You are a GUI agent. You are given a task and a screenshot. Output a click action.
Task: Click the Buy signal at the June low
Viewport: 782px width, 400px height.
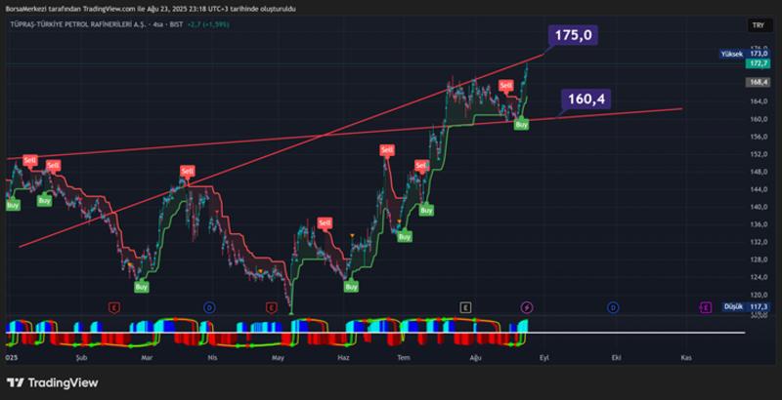[x=352, y=287]
